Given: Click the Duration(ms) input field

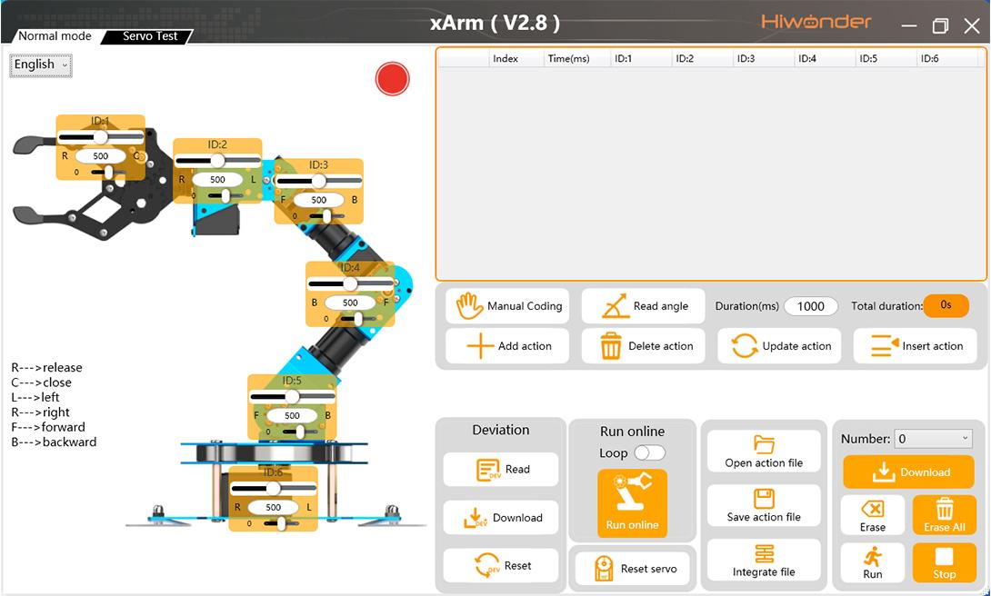Looking at the screenshot, I should [x=810, y=306].
